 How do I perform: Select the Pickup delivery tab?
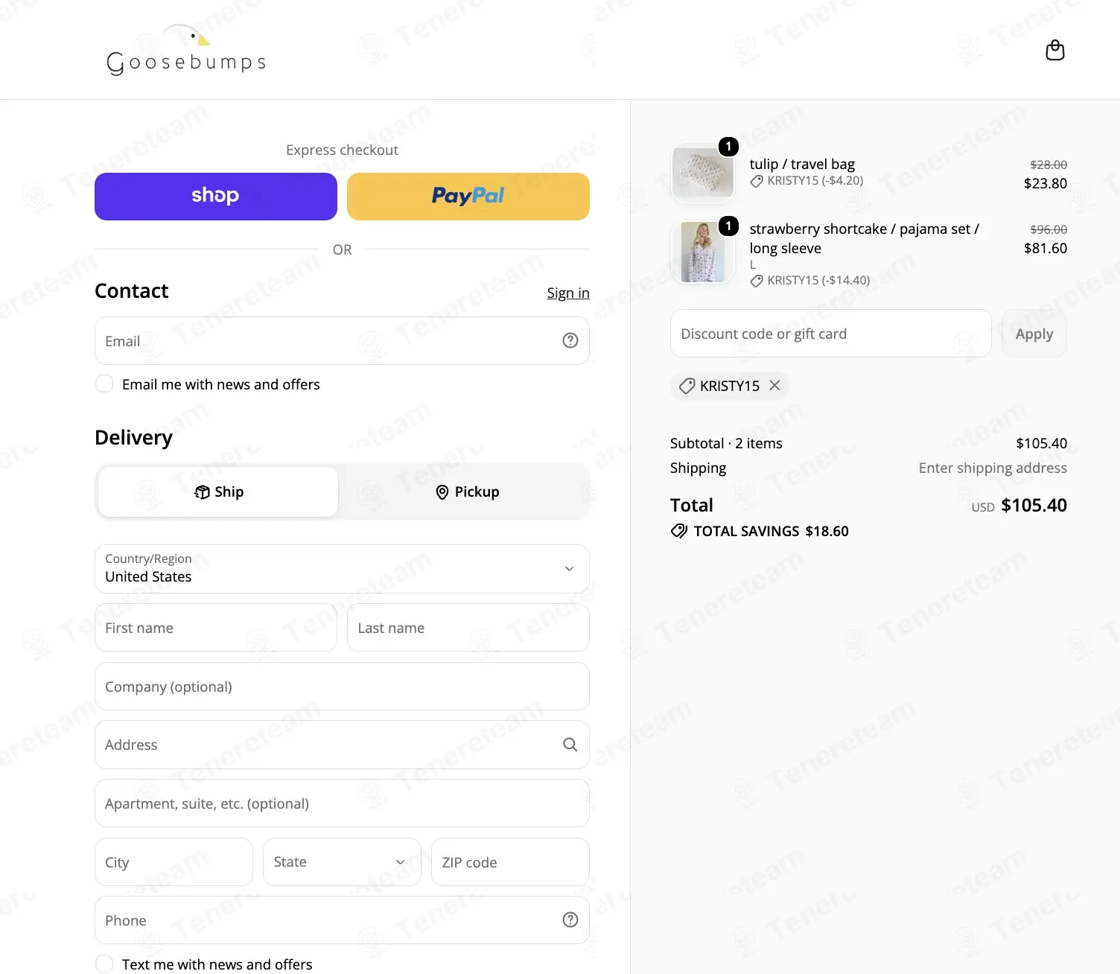coord(467,491)
